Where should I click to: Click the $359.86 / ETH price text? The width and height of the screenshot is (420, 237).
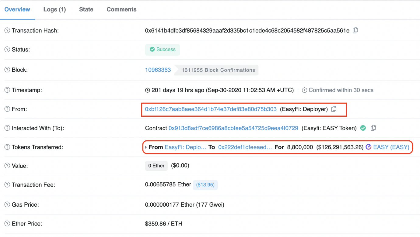[x=164, y=224]
